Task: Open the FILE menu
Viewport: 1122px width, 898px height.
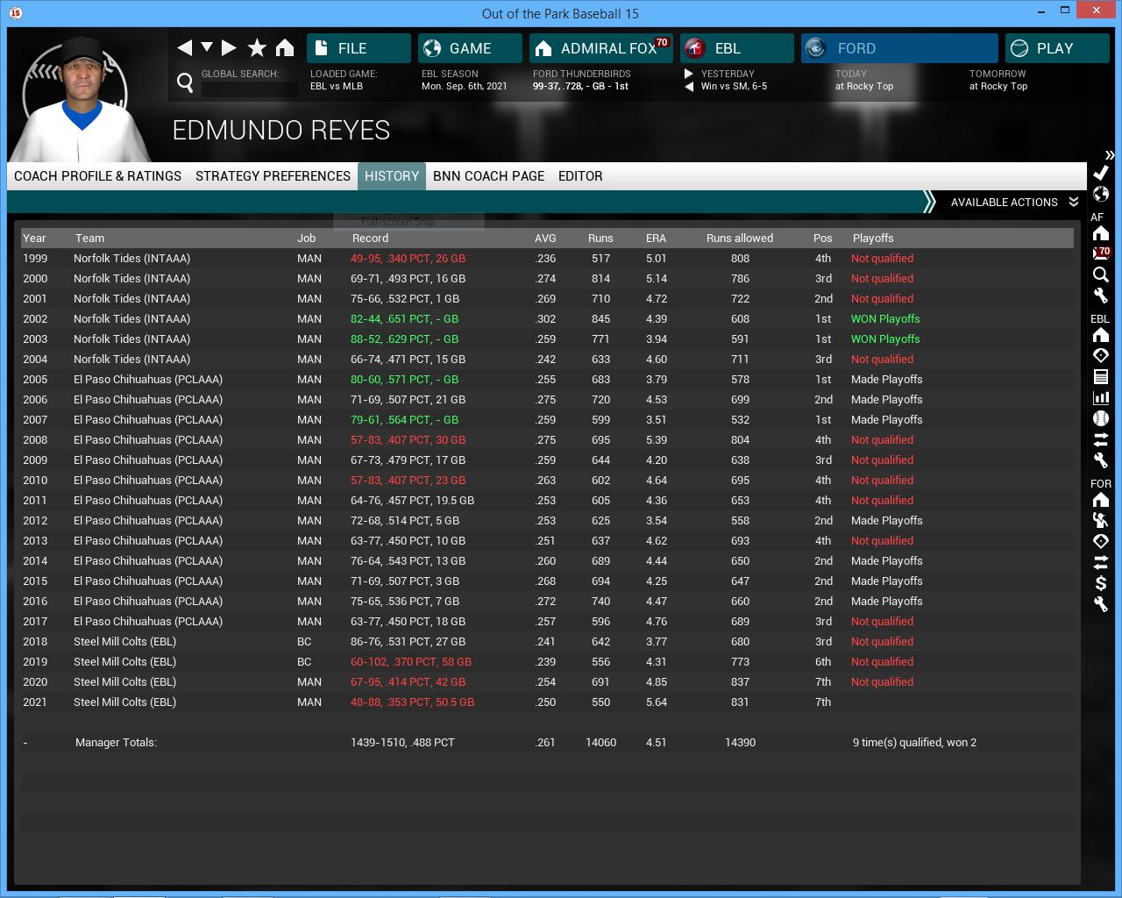Action: click(x=359, y=48)
